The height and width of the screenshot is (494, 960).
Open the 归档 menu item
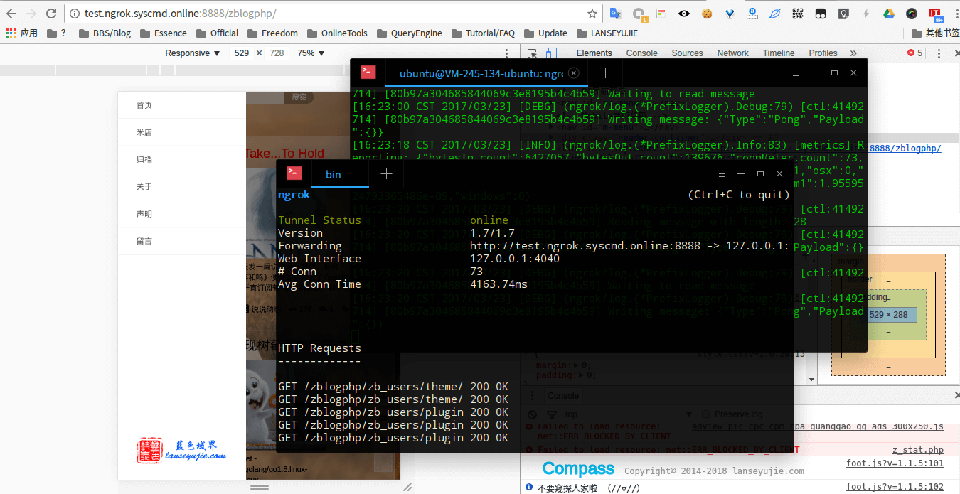[x=182, y=159]
